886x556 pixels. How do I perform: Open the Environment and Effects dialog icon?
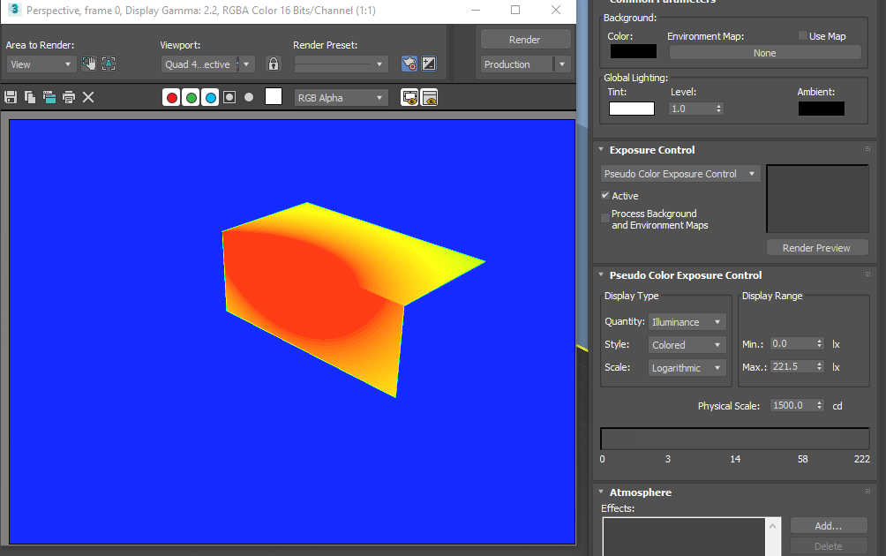click(429, 64)
